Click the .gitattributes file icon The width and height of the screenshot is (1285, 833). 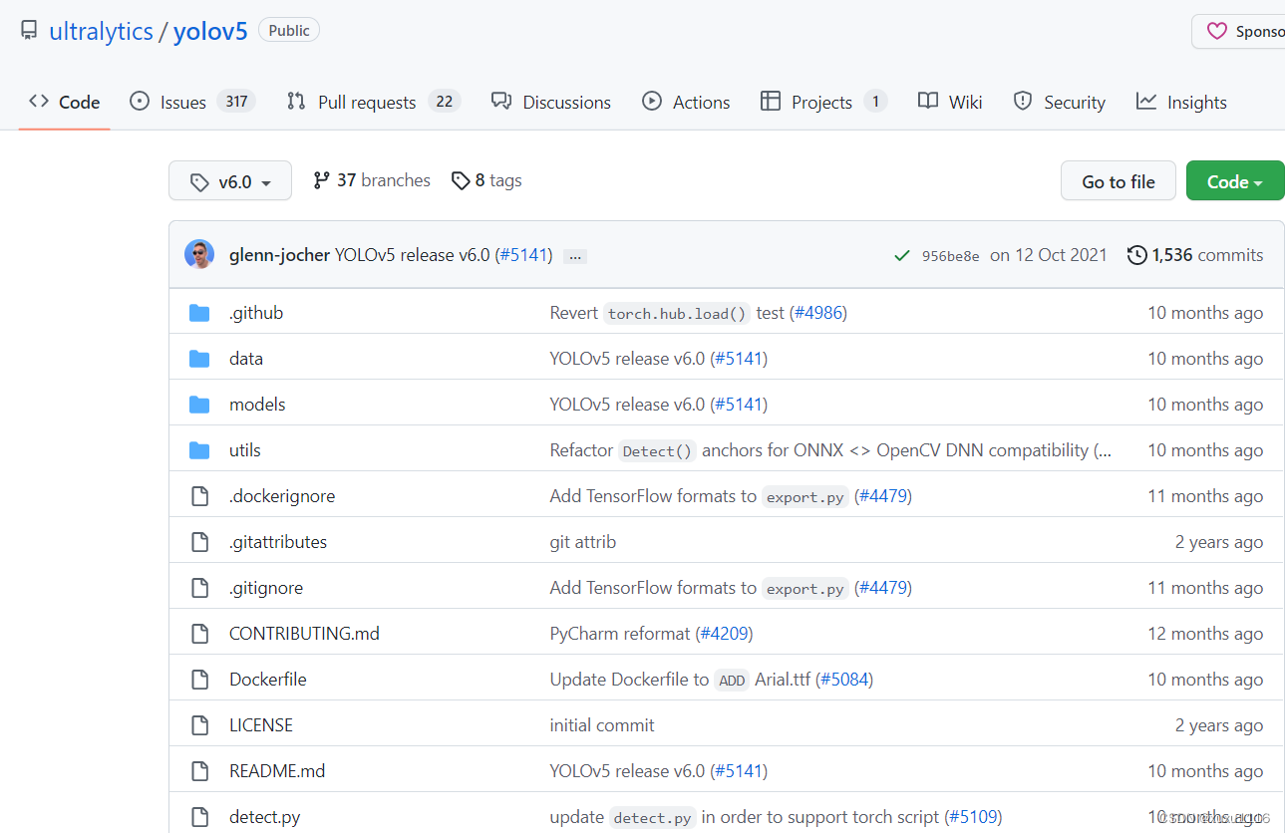coord(199,542)
